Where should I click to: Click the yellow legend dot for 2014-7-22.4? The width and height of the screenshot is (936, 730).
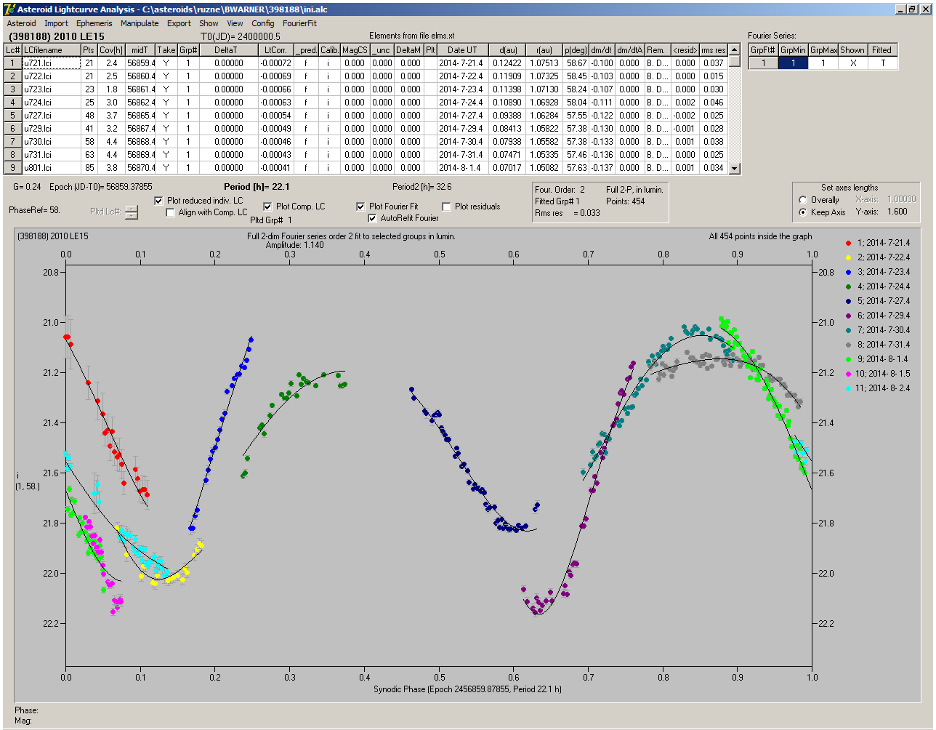click(x=849, y=257)
